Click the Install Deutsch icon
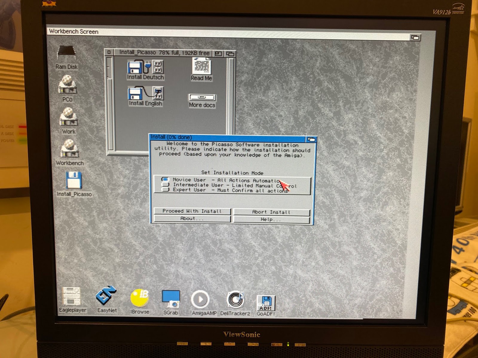Screen dimensions: 478x358 pos(145,70)
